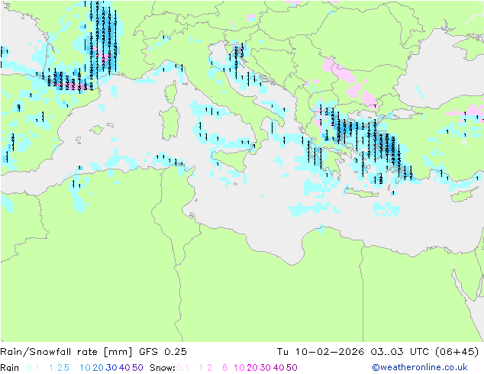Image resolution: width=484 pixels, height=374 pixels.
Task: Click the 'Tu 10-02-2026' date text
Action: point(321,352)
